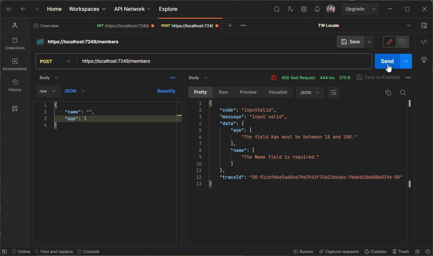
Task: Open Explore in the header
Action: (168, 9)
